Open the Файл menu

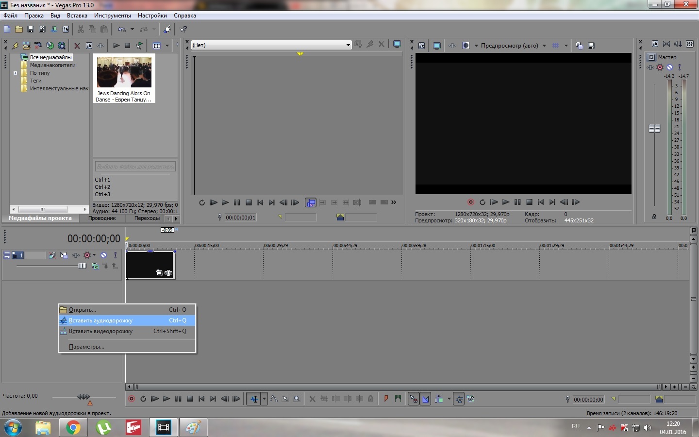click(x=10, y=16)
